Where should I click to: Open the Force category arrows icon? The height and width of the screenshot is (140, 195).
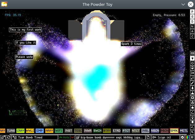(x=193, y=73)
